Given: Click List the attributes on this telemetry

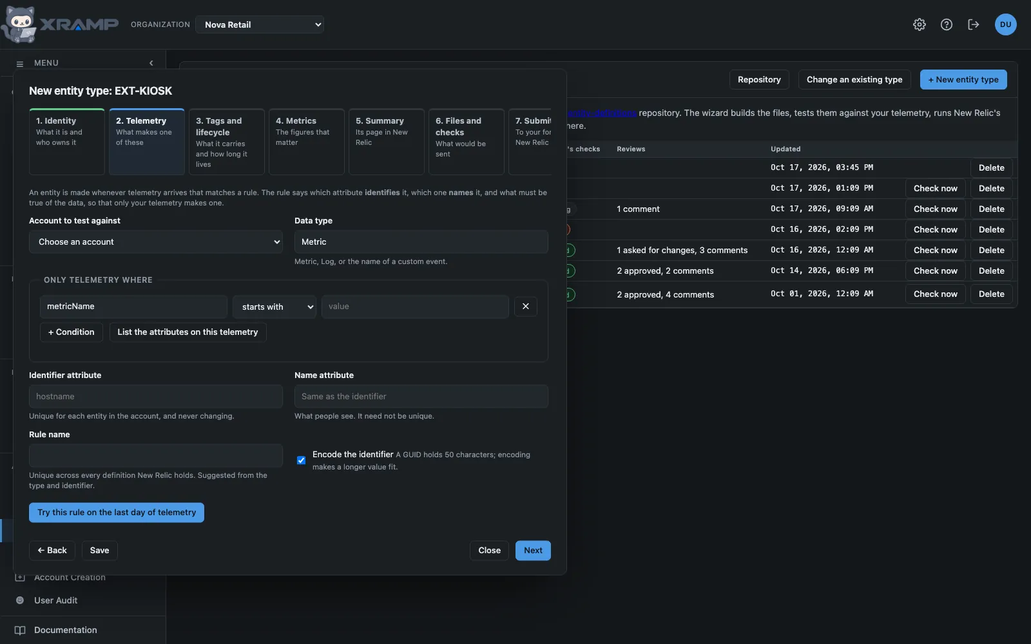Looking at the screenshot, I should pos(188,332).
